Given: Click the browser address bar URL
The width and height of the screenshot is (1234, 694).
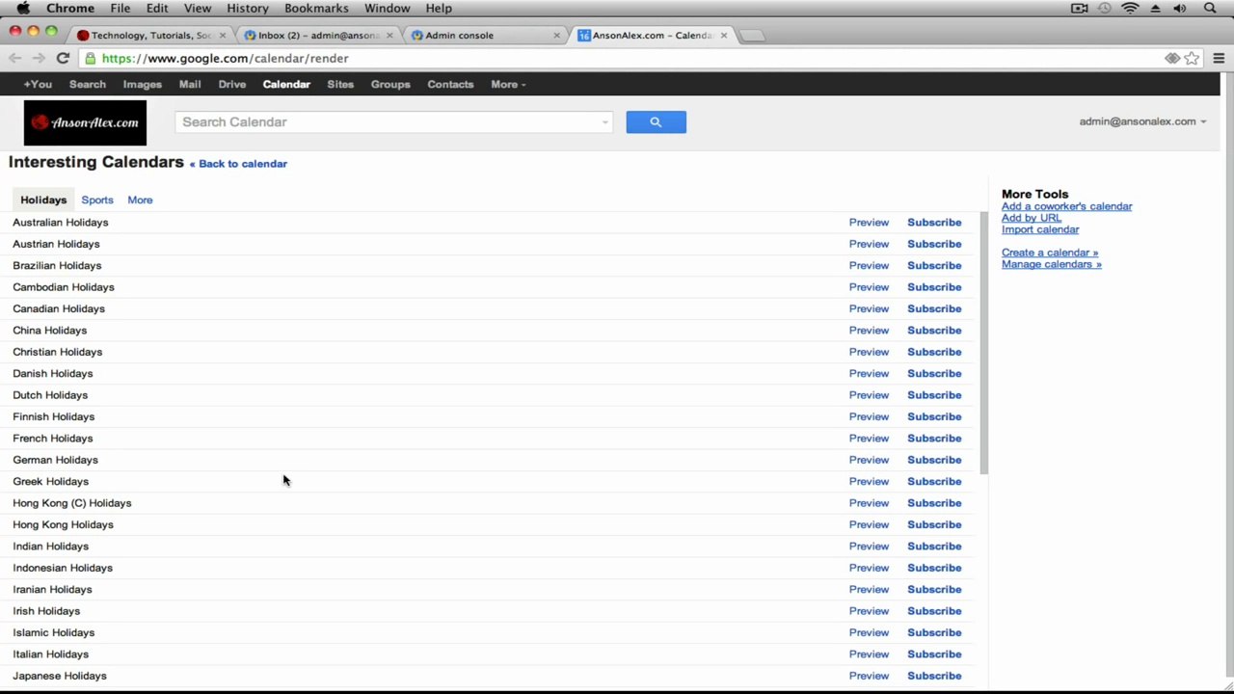Looking at the screenshot, I should click(x=225, y=58).
